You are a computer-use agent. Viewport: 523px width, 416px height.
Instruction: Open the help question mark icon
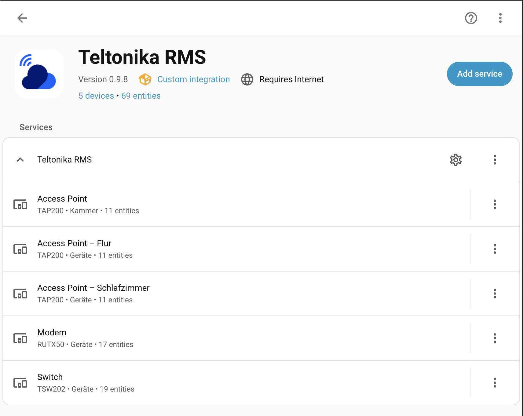click(471, 18)
